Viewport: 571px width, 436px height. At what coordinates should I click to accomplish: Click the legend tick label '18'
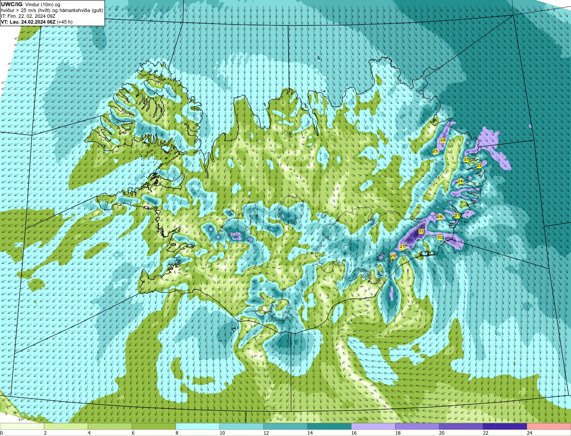pos(398,433)
